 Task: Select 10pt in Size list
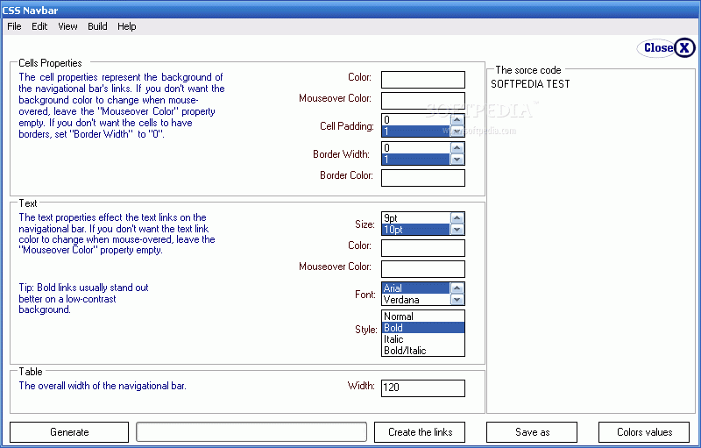(x=415, y=230)
